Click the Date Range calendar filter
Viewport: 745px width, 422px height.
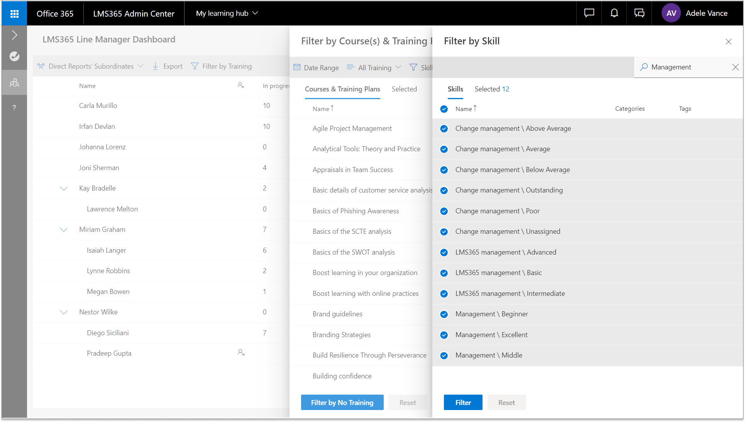coord(316,68)
